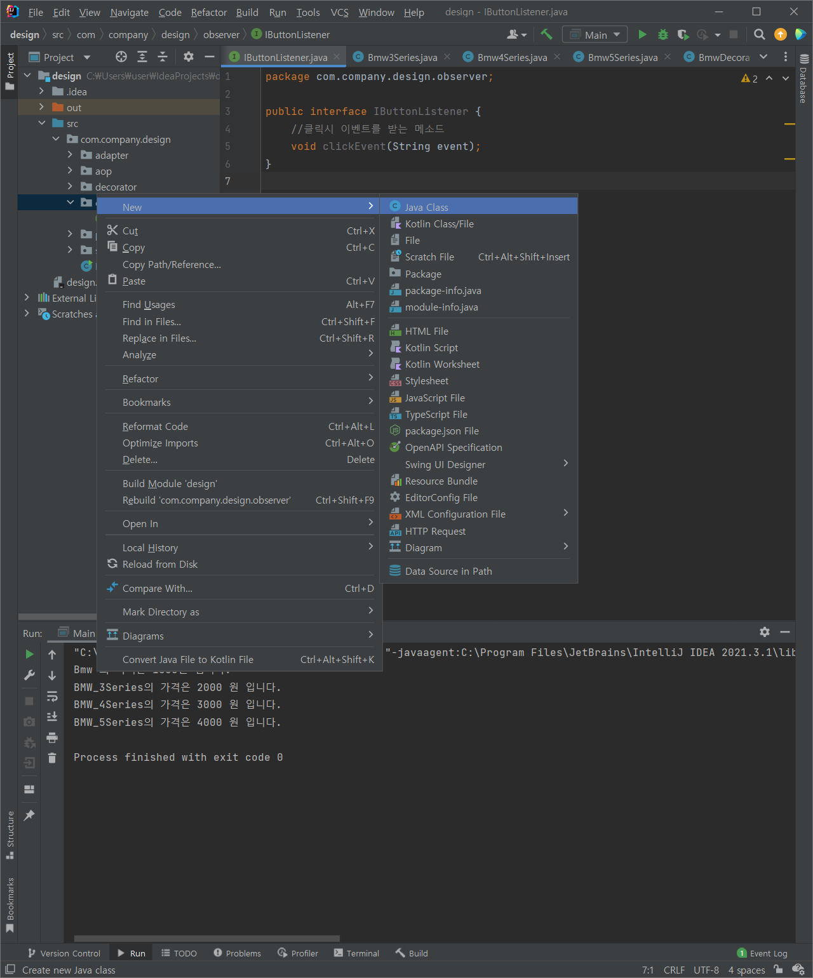Jump to next highlighted error arrow
Screen dimensions: 813x978
pyautogui.click(x=786, y=78)
